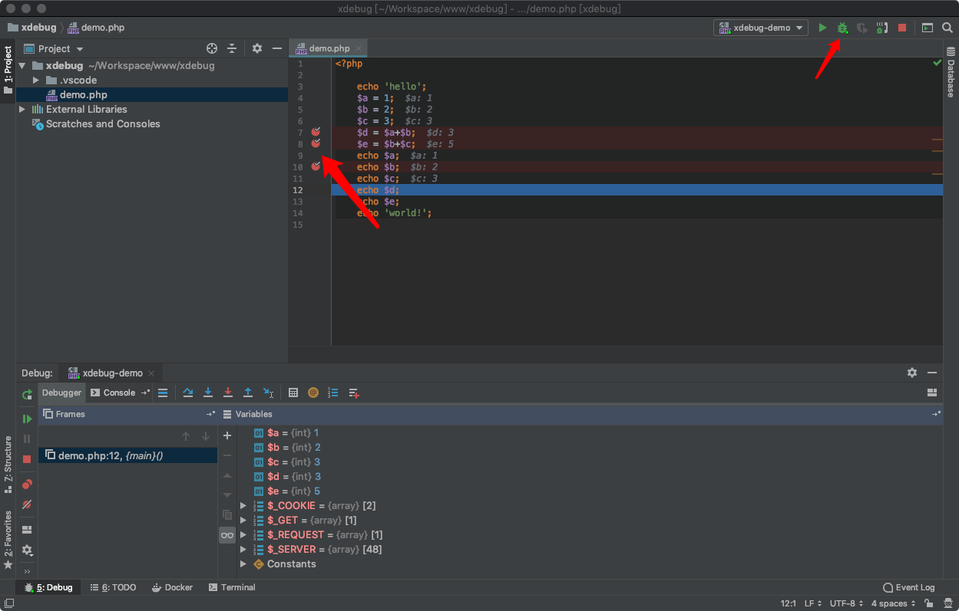Toggle the breakpoint on line 7
This screenshot has width=959, height=611.
click(x=316, y=132)
